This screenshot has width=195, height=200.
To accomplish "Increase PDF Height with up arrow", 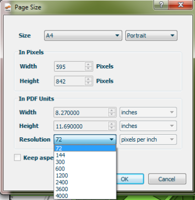I will 112,124.
